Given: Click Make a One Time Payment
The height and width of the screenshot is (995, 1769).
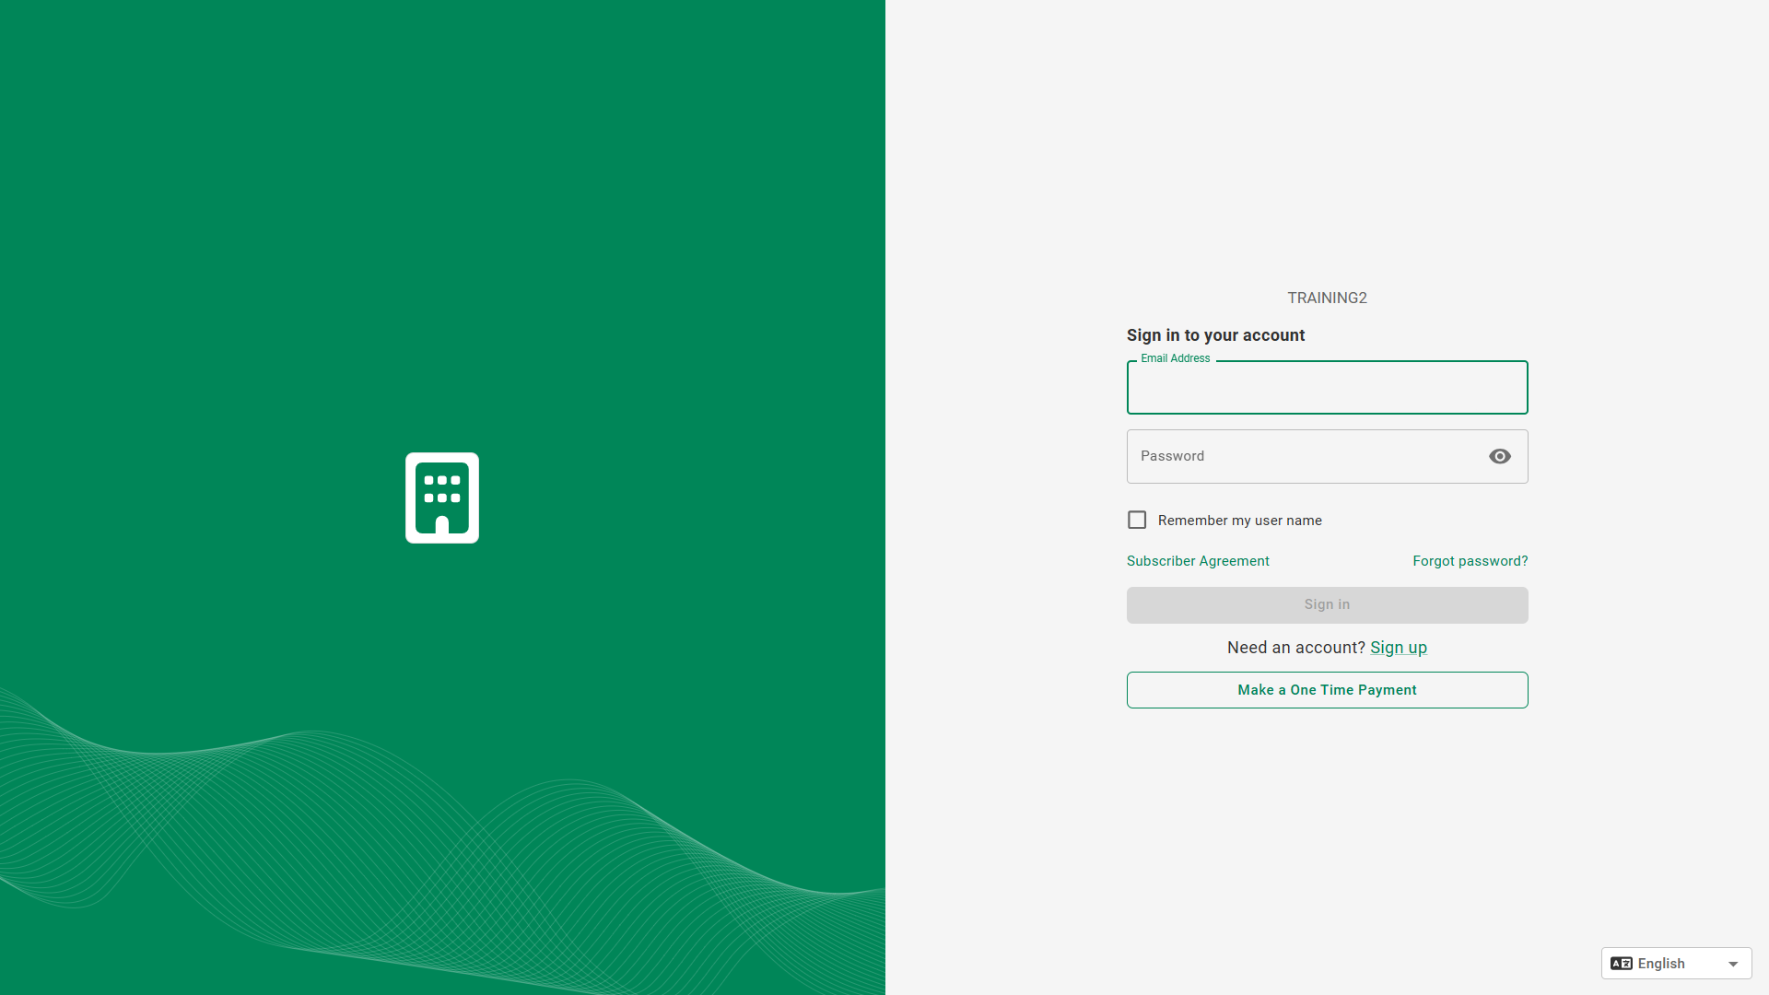Looking at the screenshot, I should coord(1327,690).
